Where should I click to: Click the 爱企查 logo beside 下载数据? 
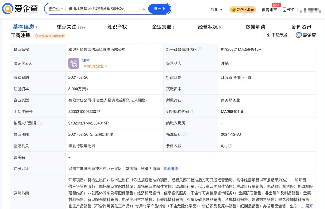coord(306,35)
